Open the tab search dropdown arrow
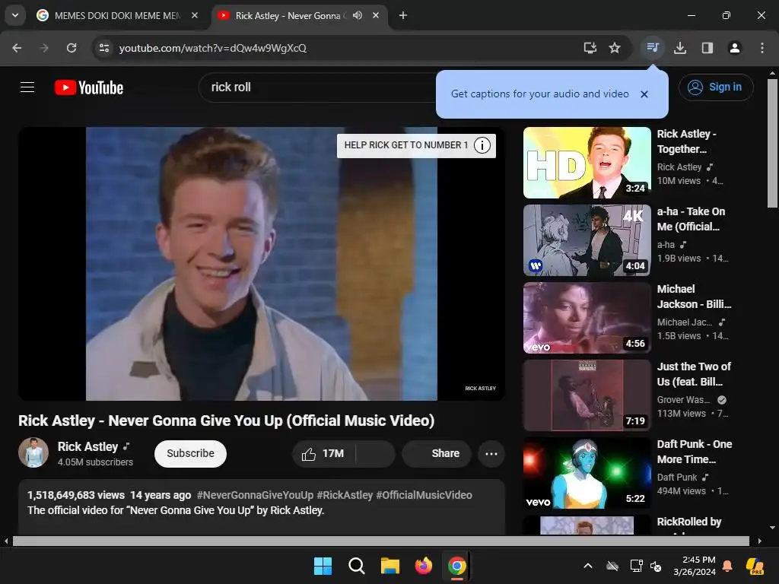 [15, 15]
